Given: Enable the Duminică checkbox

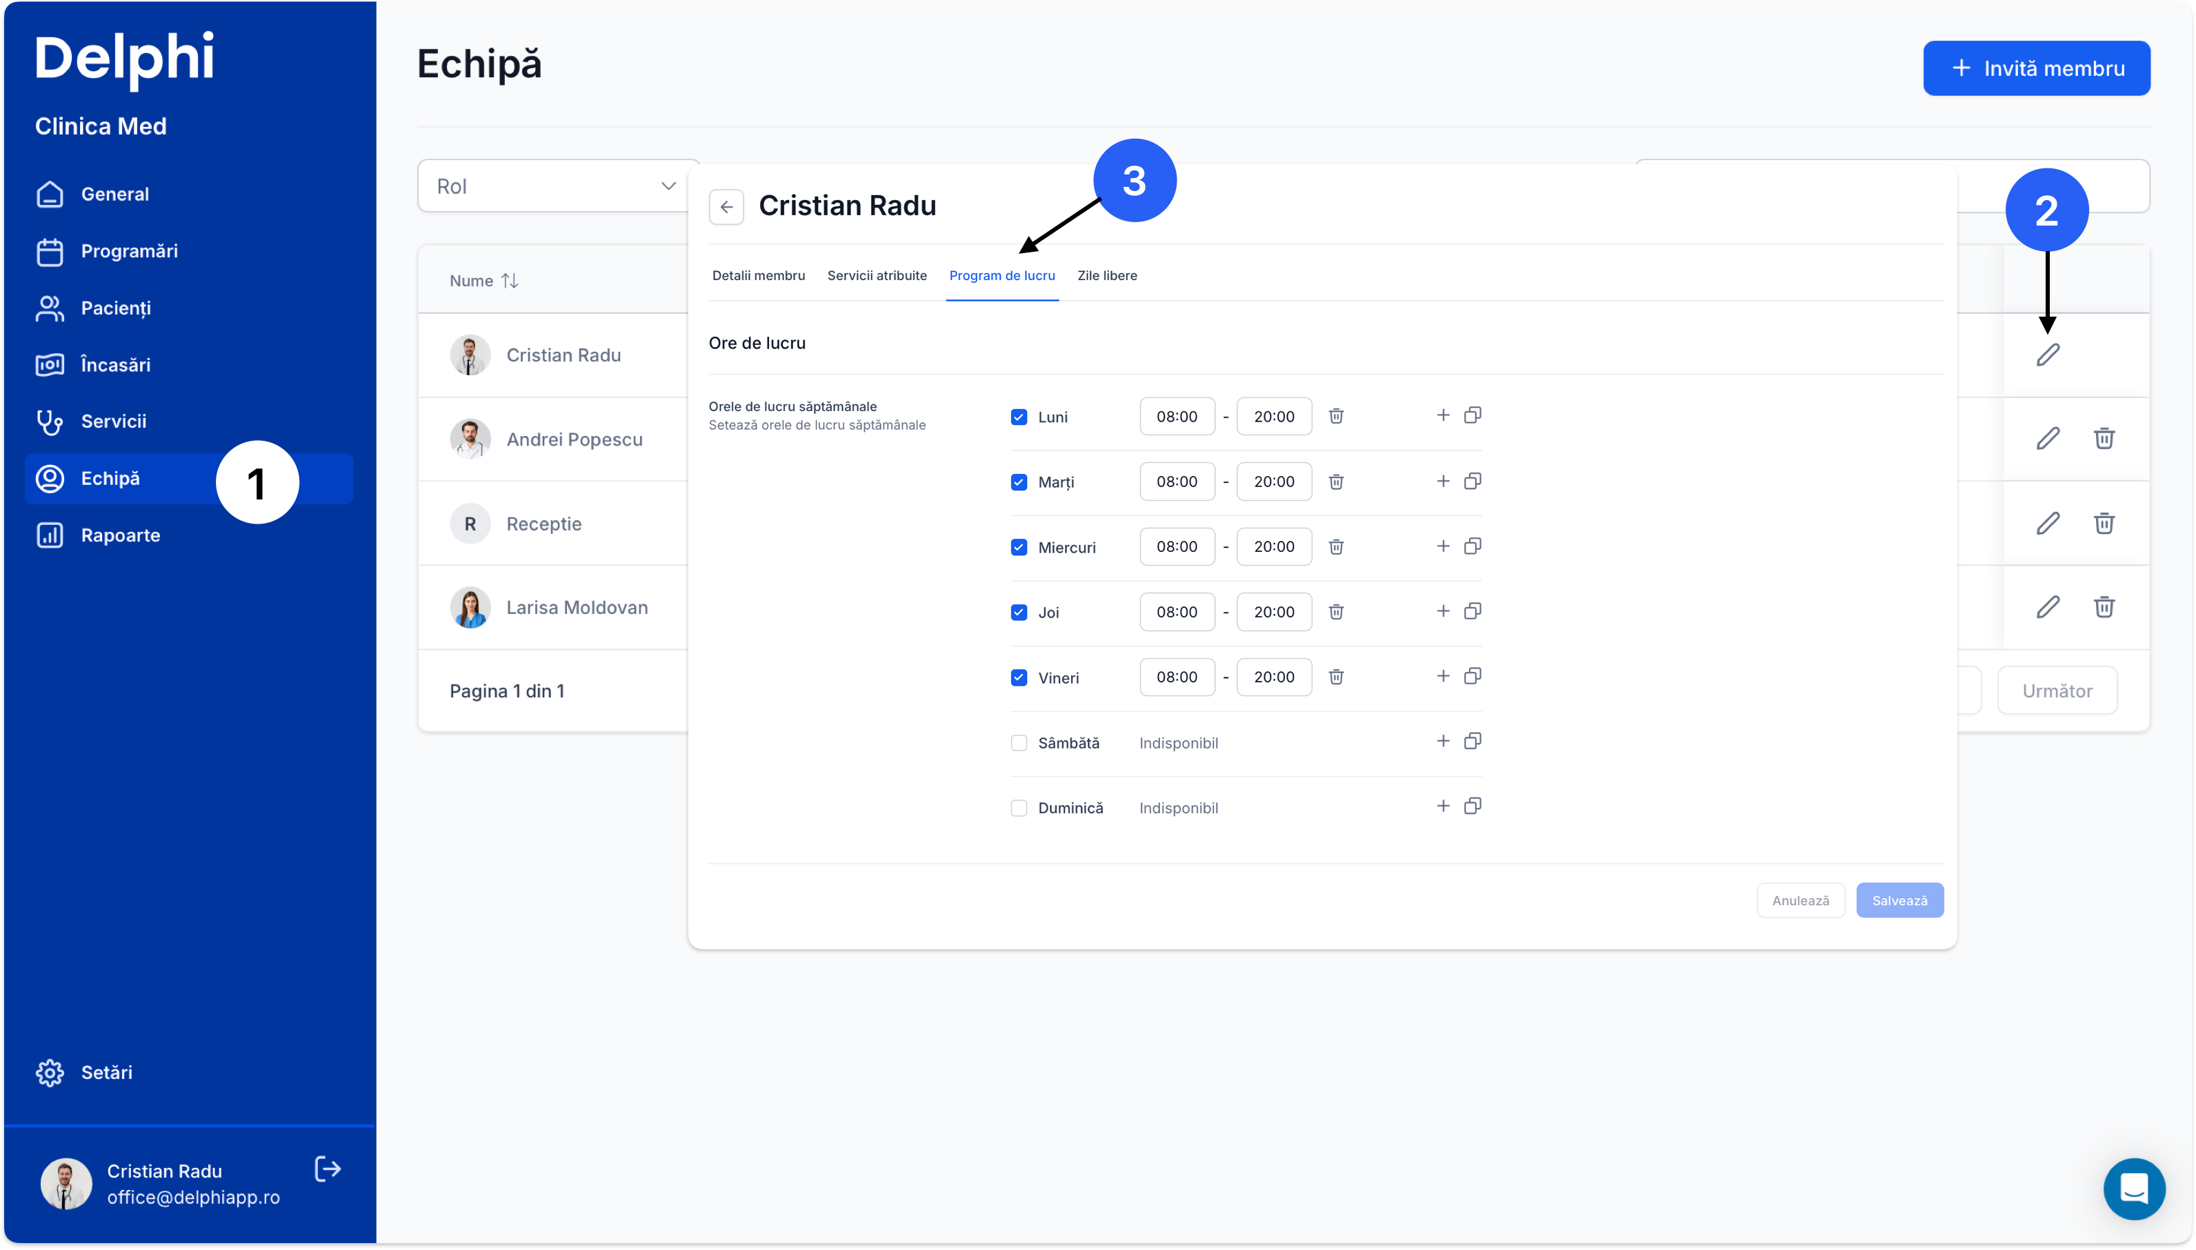Looking at the screenshot, I should pyautogui.click(x=1019, y=808).
